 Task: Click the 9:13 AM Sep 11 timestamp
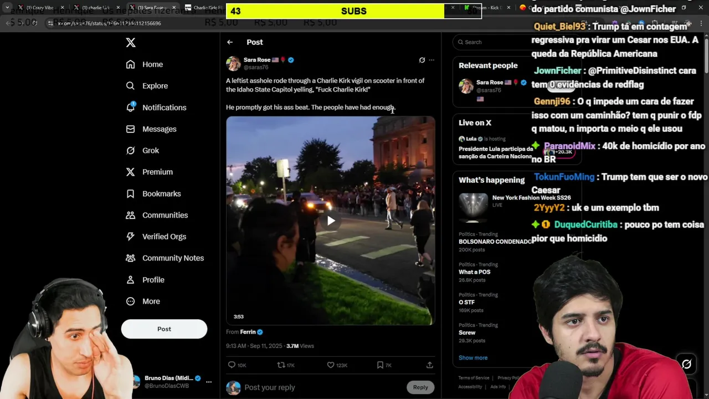pyautogui.click(x=254, y=346)
